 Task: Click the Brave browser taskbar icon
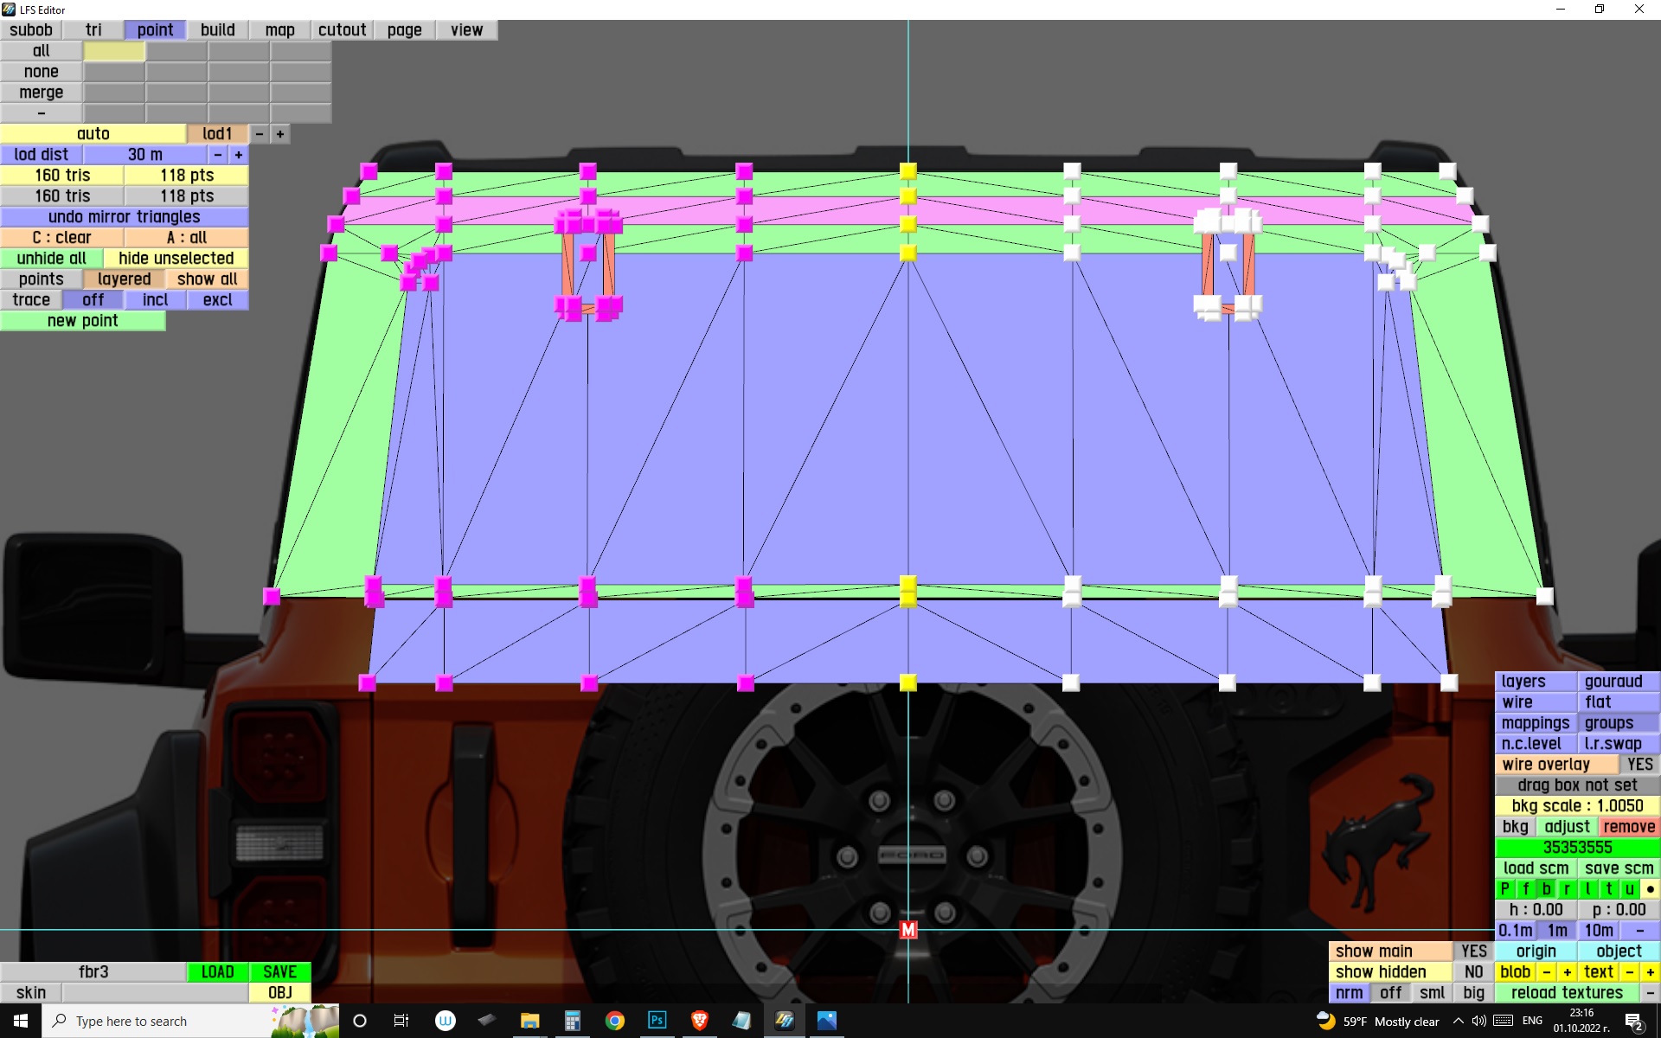[x=699, y=1021]
